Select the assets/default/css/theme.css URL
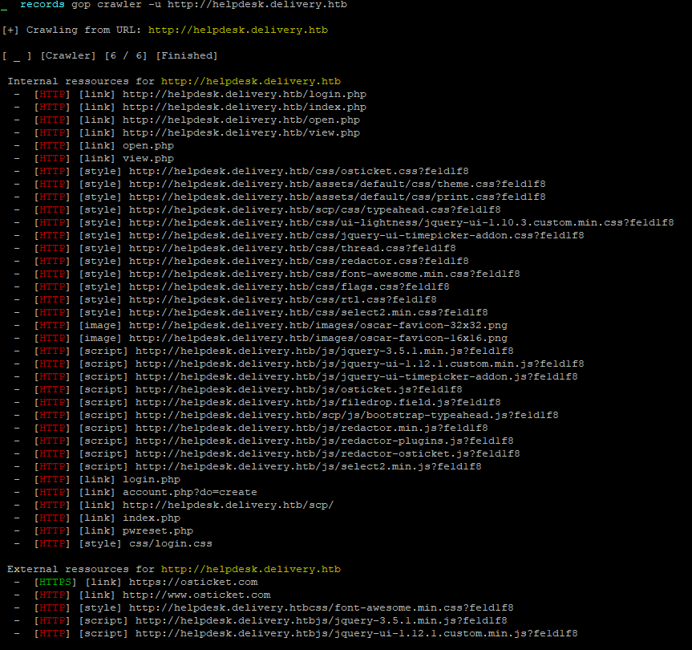 (337, 185)
